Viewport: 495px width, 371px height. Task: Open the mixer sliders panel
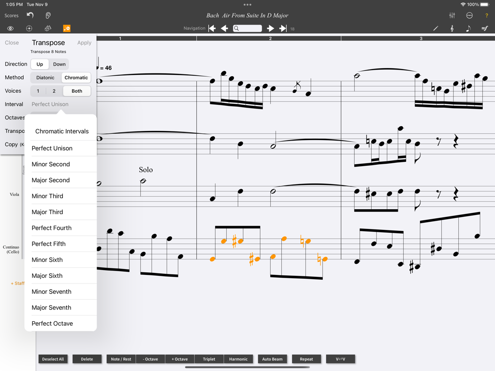[x=451, y=15]
